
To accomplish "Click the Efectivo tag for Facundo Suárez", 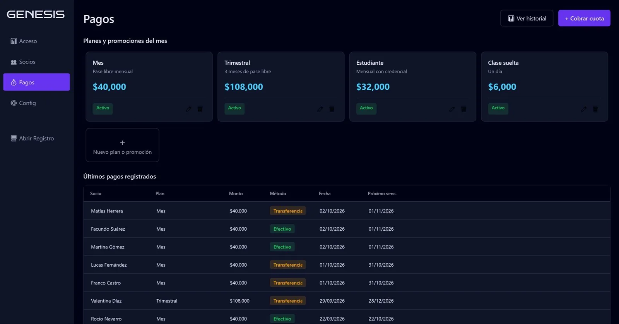I will [x=282, y=229].
